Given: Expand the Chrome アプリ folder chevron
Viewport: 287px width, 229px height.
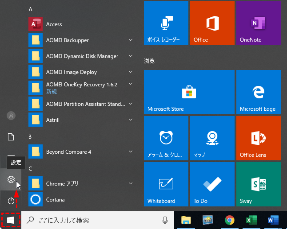Looking at the screenshot, I should [x=131, y=183].
